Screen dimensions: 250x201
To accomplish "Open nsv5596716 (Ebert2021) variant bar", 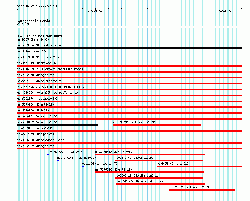I will point(149,172).
